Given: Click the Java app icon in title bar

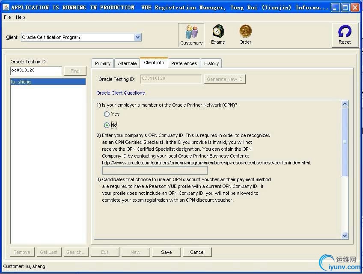Looking at the screenshot, I should [6, 7].
